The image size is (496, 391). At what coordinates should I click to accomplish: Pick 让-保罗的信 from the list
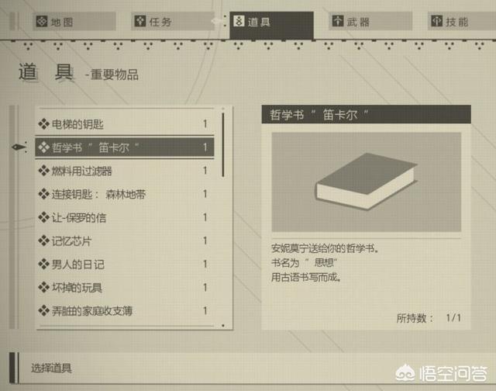click(125, 217)
